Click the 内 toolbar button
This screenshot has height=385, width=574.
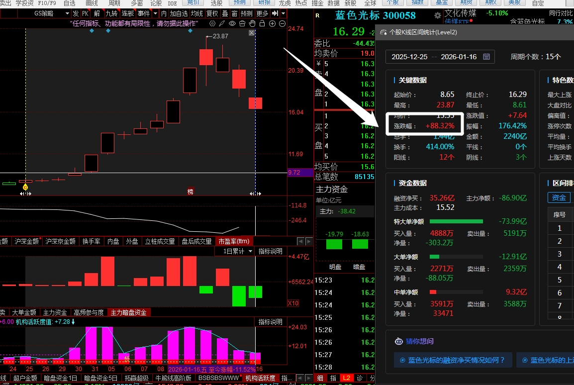(x=164, y=13)
